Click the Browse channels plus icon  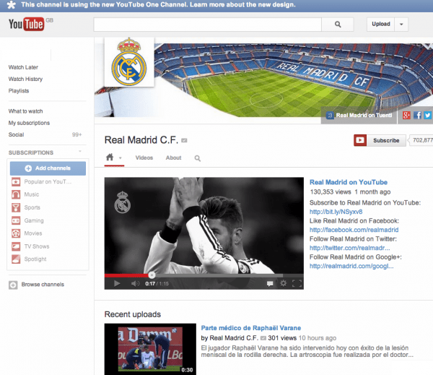point(13,285)
